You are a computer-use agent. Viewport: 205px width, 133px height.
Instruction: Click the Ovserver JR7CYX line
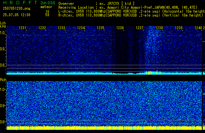pos(96,4)
